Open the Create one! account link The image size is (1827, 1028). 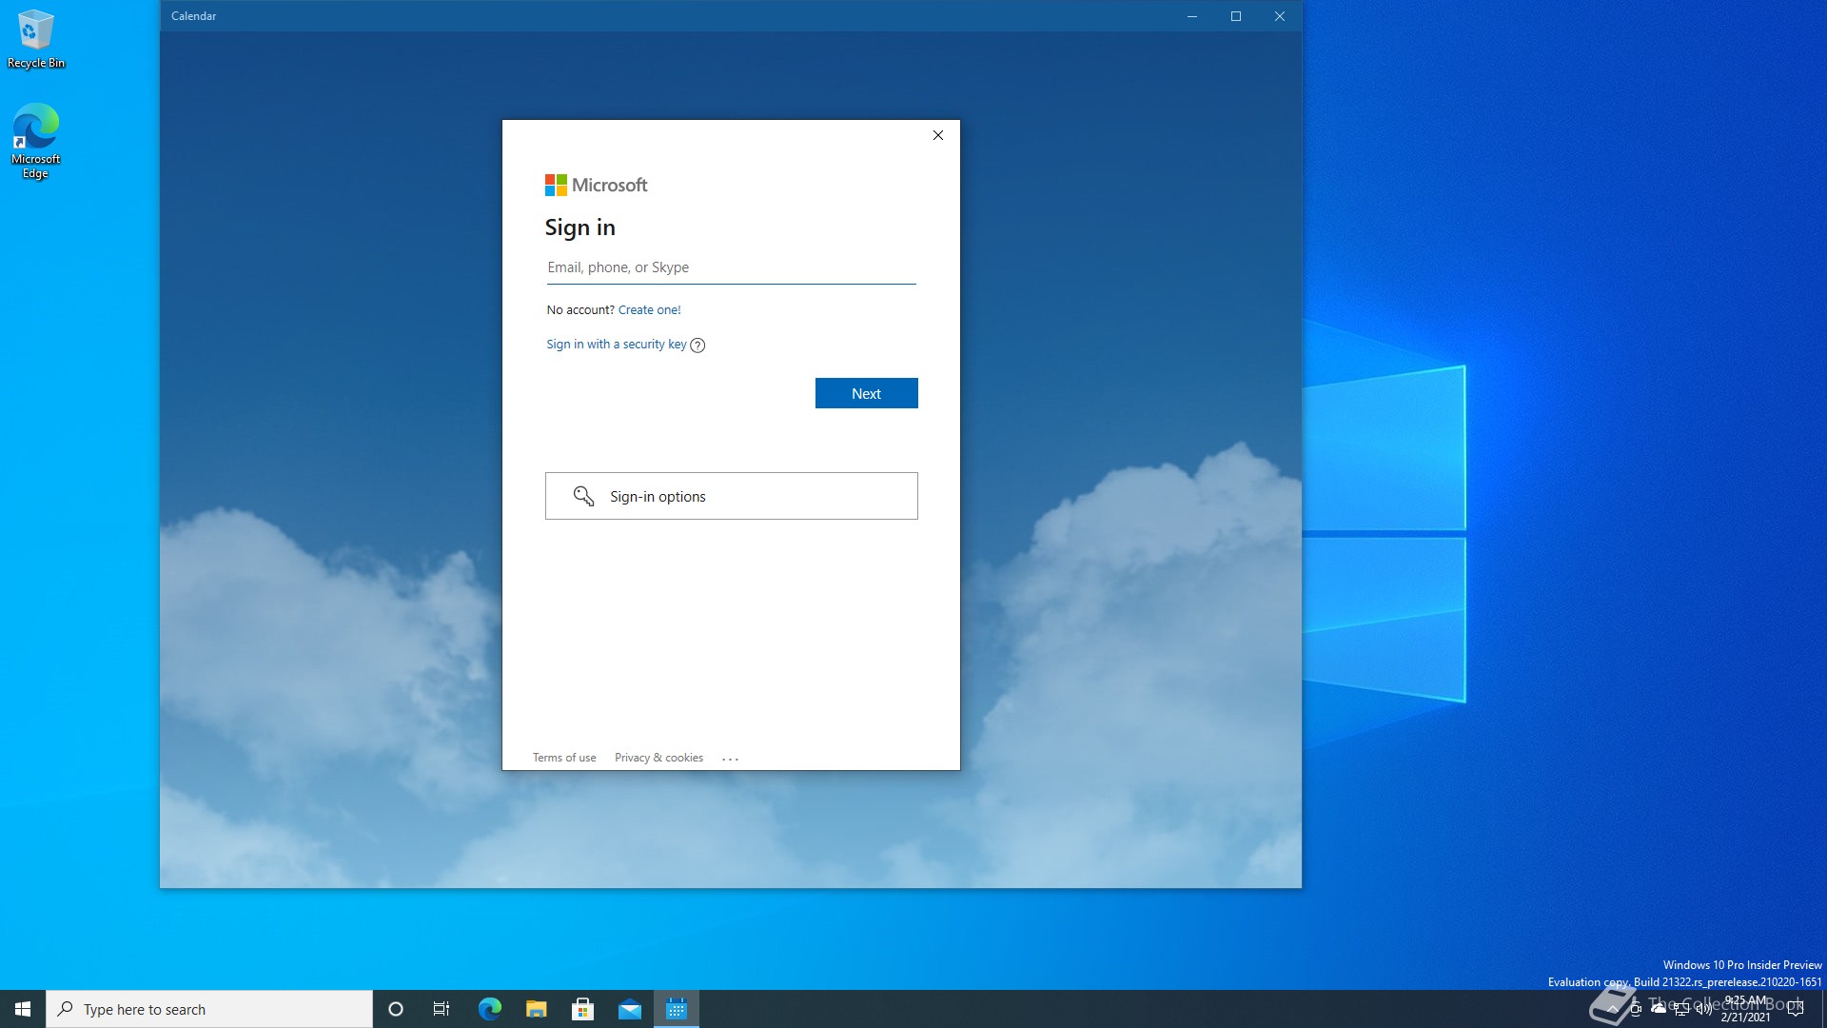click(x=649, y=309)
